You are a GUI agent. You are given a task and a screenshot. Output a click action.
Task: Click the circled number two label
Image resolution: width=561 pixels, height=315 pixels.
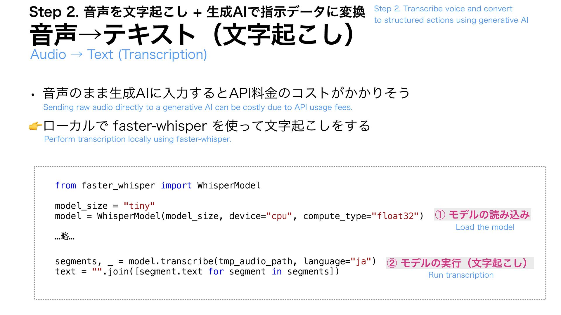[x=392, y=263]
